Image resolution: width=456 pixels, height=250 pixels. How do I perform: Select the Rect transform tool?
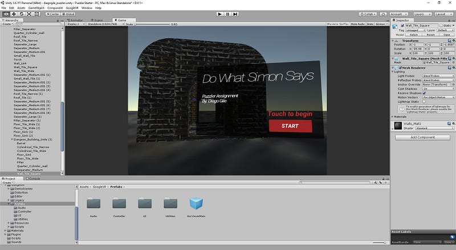click(36, 14)
